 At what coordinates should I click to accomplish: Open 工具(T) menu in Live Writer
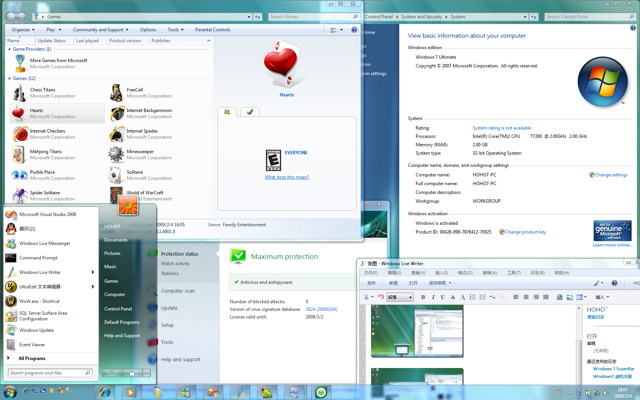tap(514, 273)
